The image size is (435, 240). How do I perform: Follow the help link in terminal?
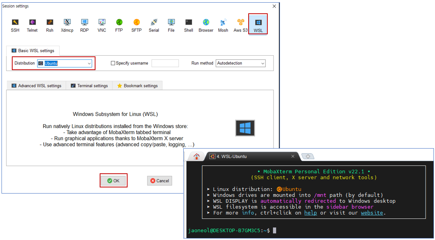310,213
